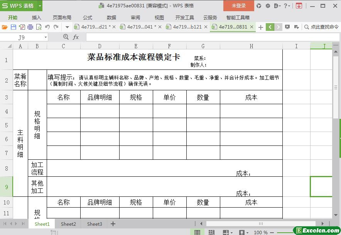Click the presentation screen icon in tab bar
The width and height of the screenshot is (341, 235).
pyautogui.click(x=287, y=27)
